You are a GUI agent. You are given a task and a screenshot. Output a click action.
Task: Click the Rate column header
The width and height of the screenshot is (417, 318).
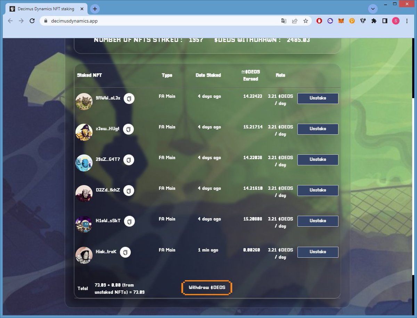[280, 75]
